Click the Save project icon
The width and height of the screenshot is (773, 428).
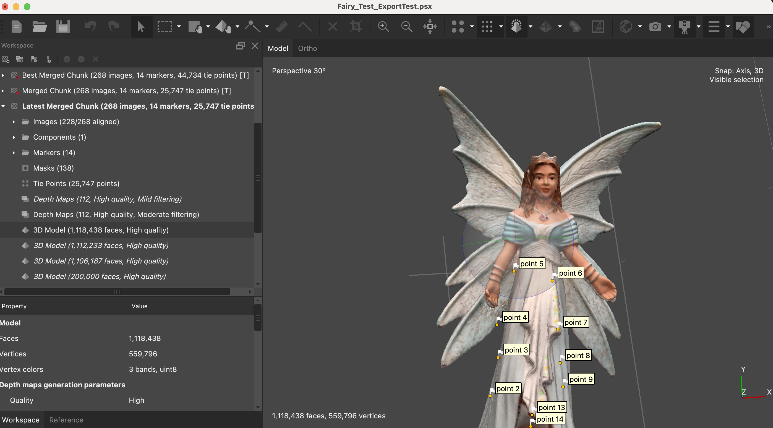[x=63, y=27]
